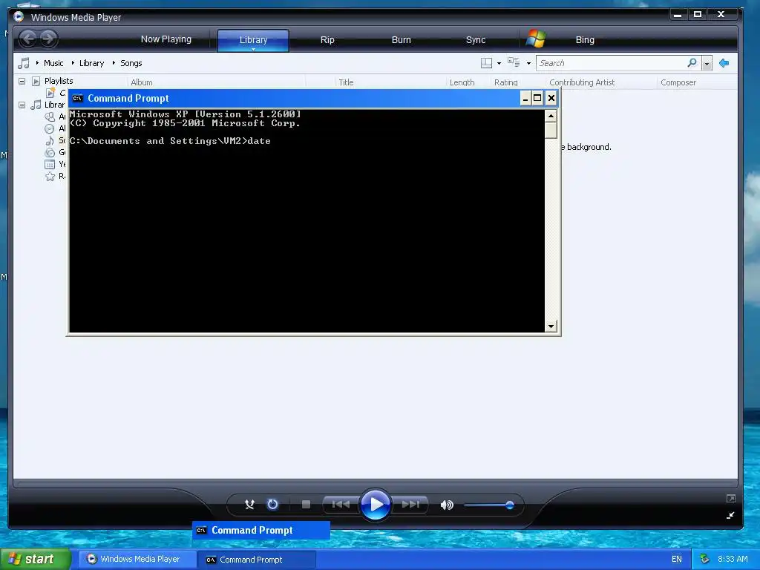Switch to compact mode icon

tap(730, 515)
